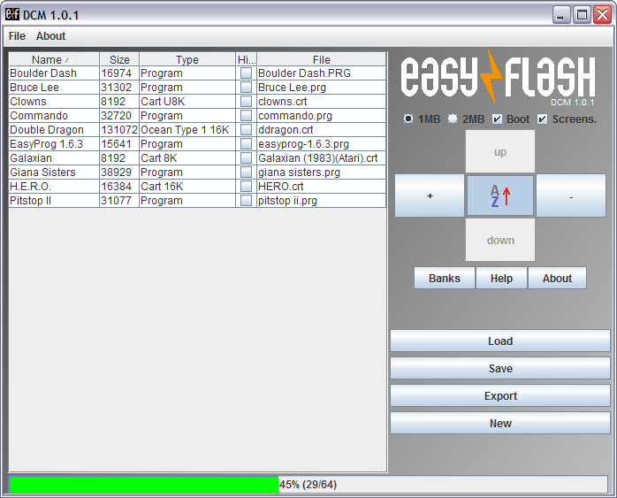Select the Commando name cell
617x498 pixels.
(54, 116)
